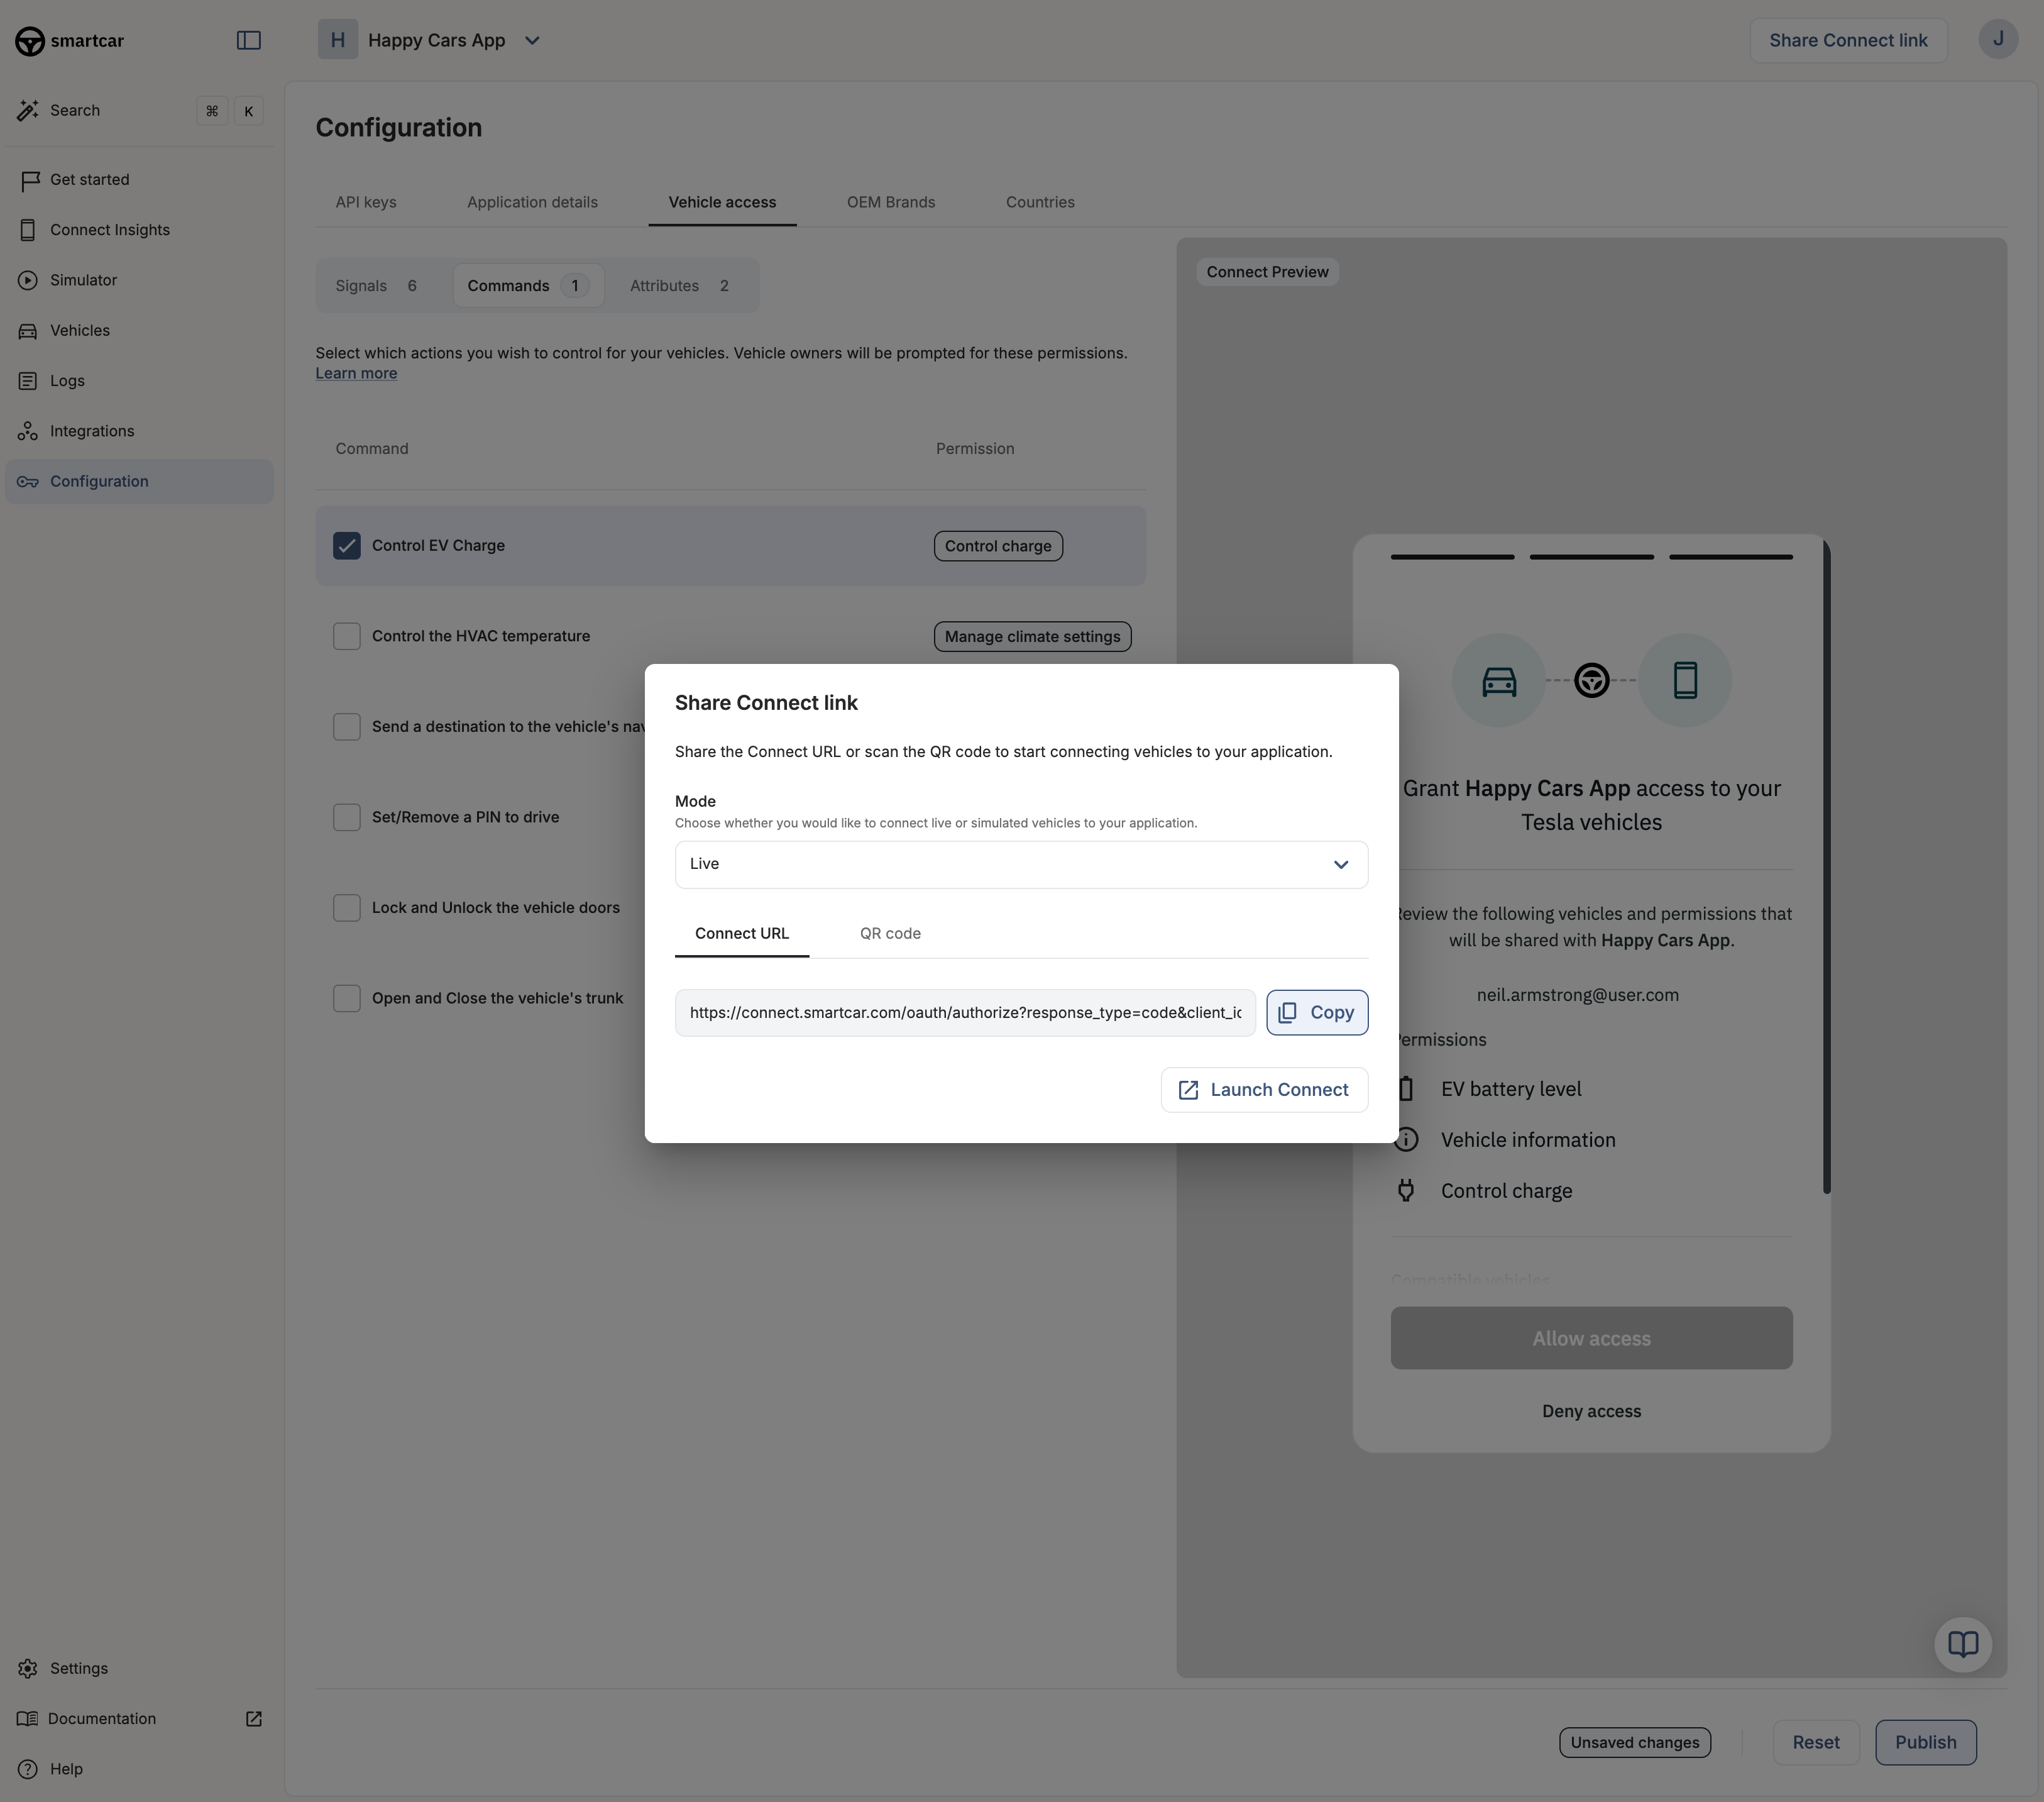Uncheck Control EV Charge checkbox
The height and width of the screenshot is (1802, 2044).
click(x=346, y=545)
